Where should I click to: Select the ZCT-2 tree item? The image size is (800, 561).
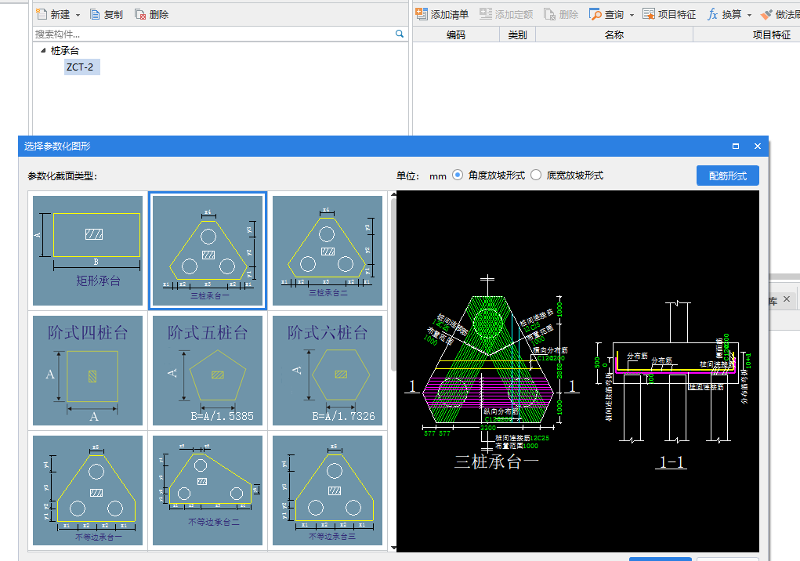(81, 67)
